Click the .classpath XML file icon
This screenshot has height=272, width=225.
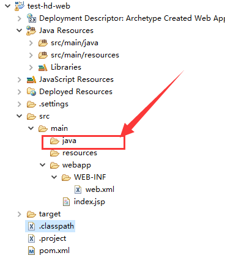[x=31, y=226]
